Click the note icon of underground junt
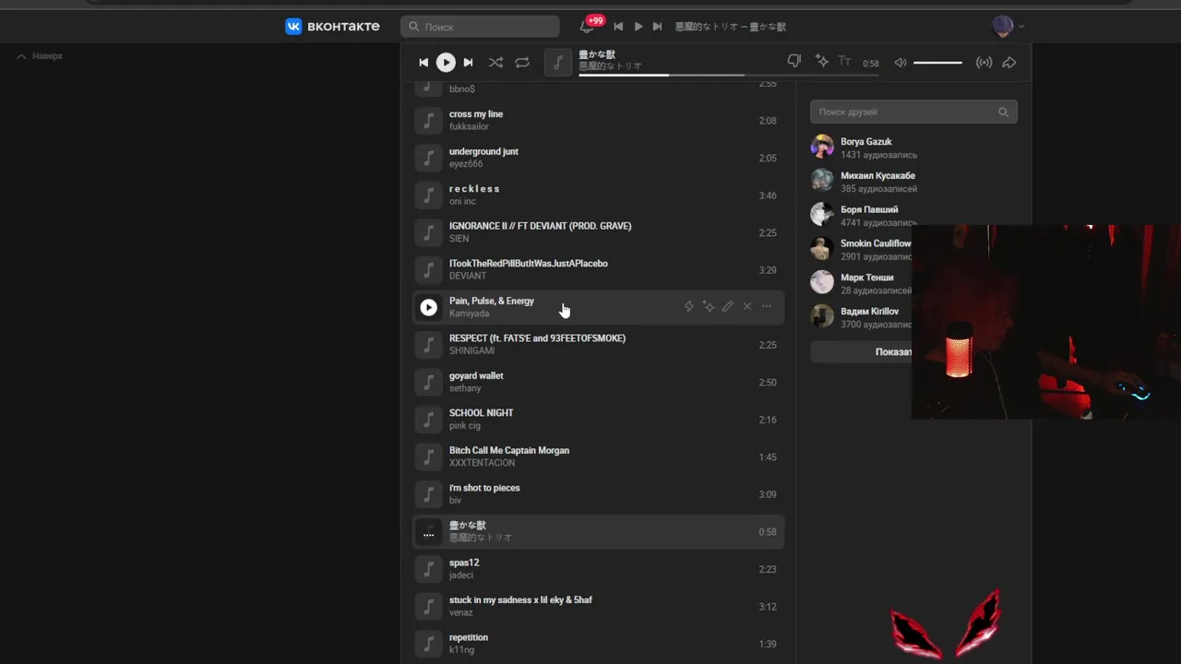Image resolution: width=1181 pixels, height=664 pixels. (x=428, y=158)
